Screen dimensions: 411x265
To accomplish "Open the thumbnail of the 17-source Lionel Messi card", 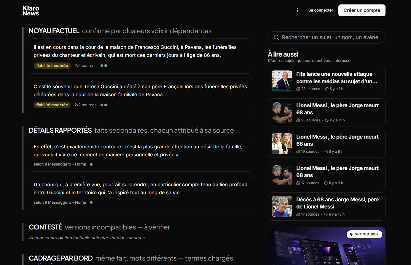I will (x=282, y=175).
